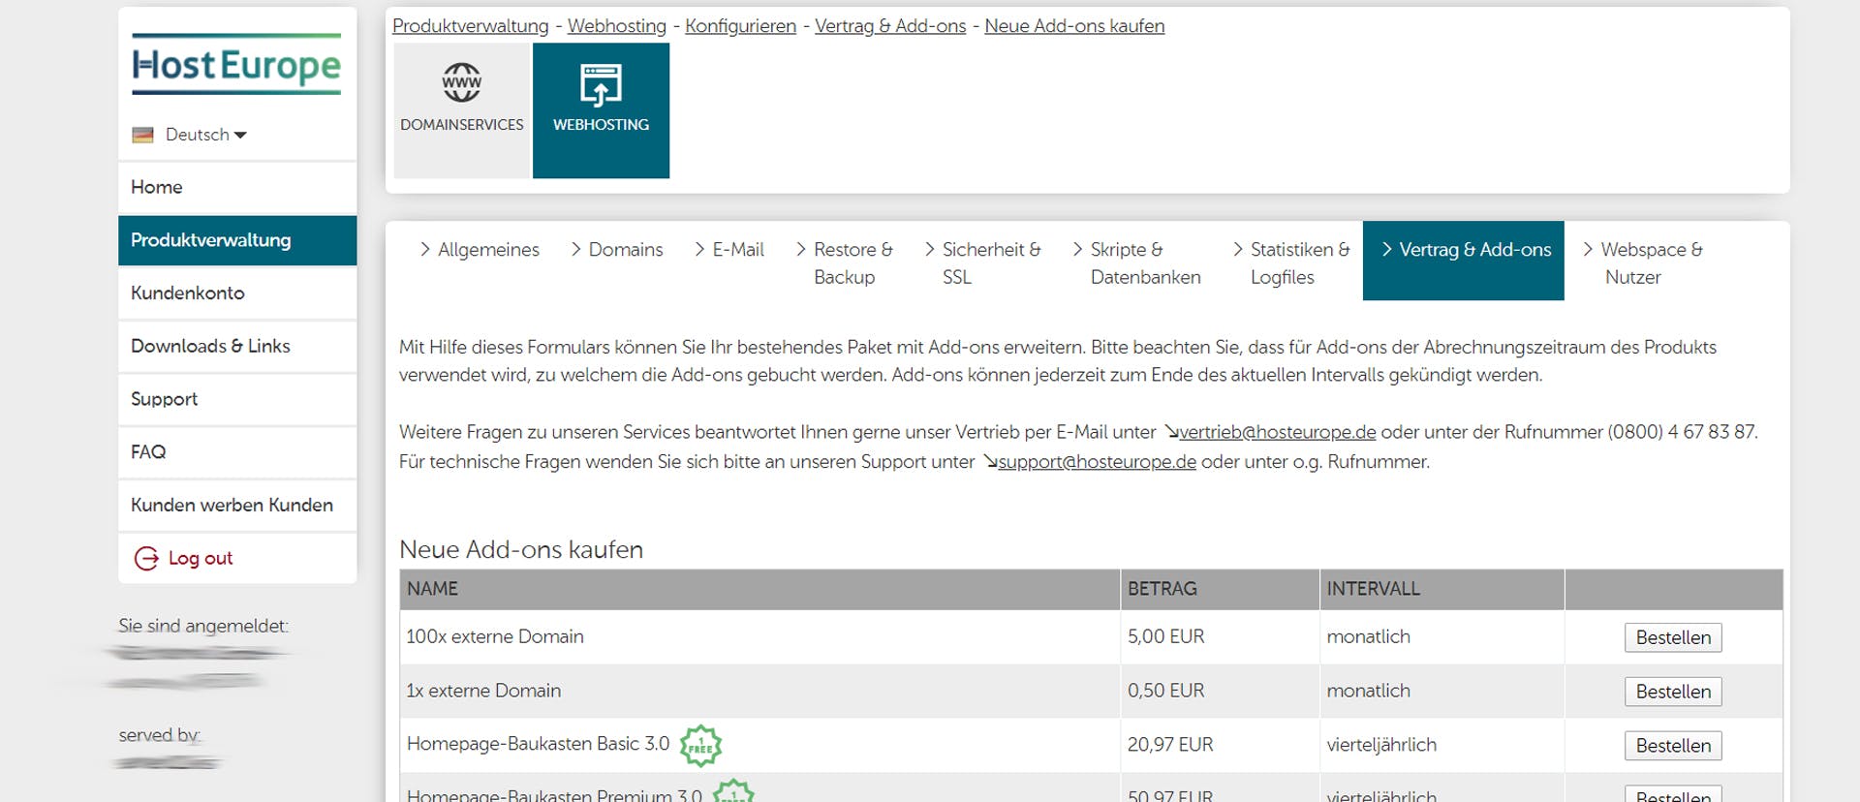Click the 100x externe Domain name cell
This screenshot has width=1860, height=802.
tap(759, 636)
